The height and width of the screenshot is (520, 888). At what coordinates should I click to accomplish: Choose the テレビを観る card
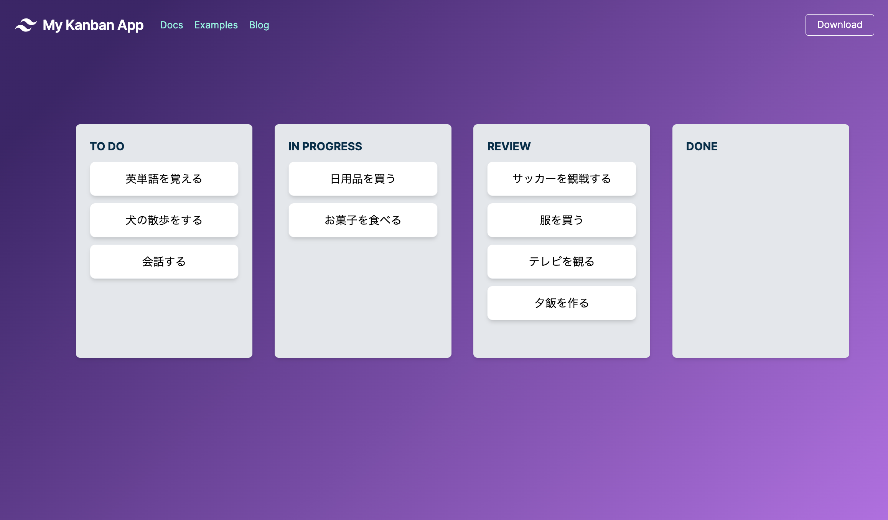point(562,262)
